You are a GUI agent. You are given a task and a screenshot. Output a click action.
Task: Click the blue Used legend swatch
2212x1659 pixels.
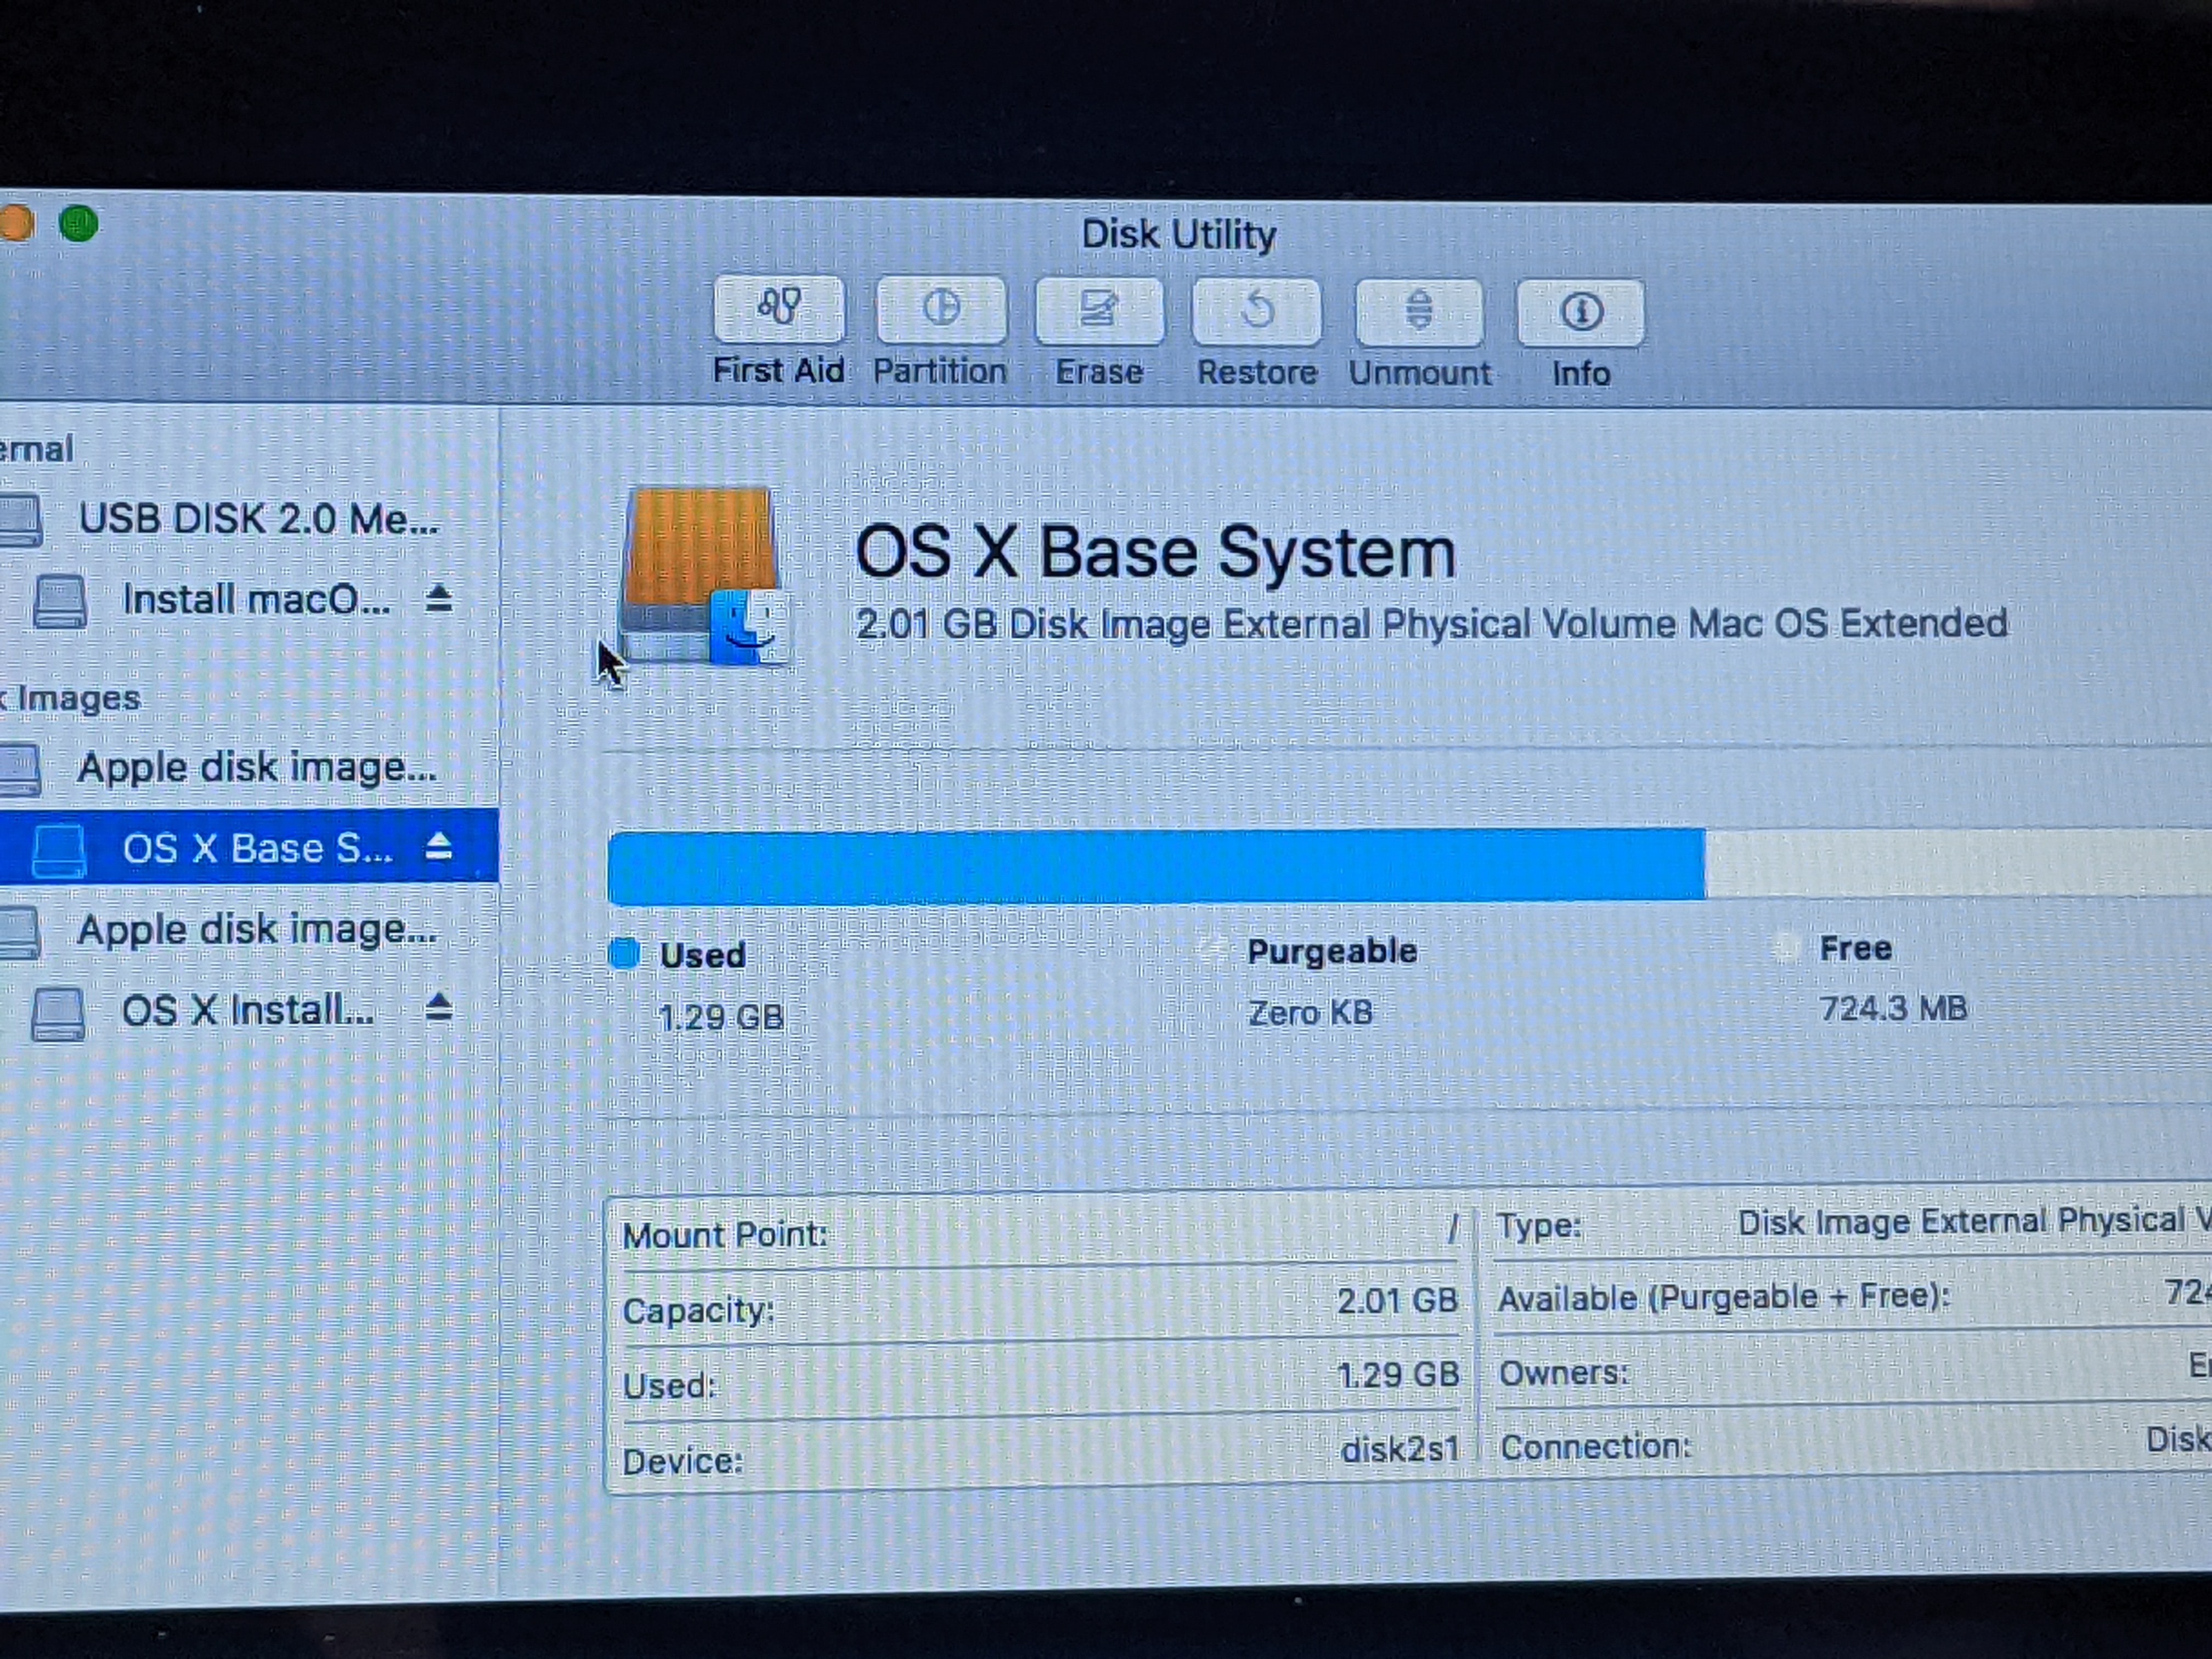[x=624, y=953]
